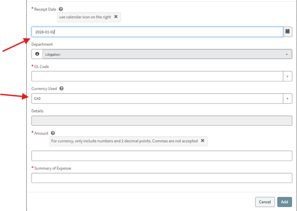Click the Department info icon

[x=37, y=54]
